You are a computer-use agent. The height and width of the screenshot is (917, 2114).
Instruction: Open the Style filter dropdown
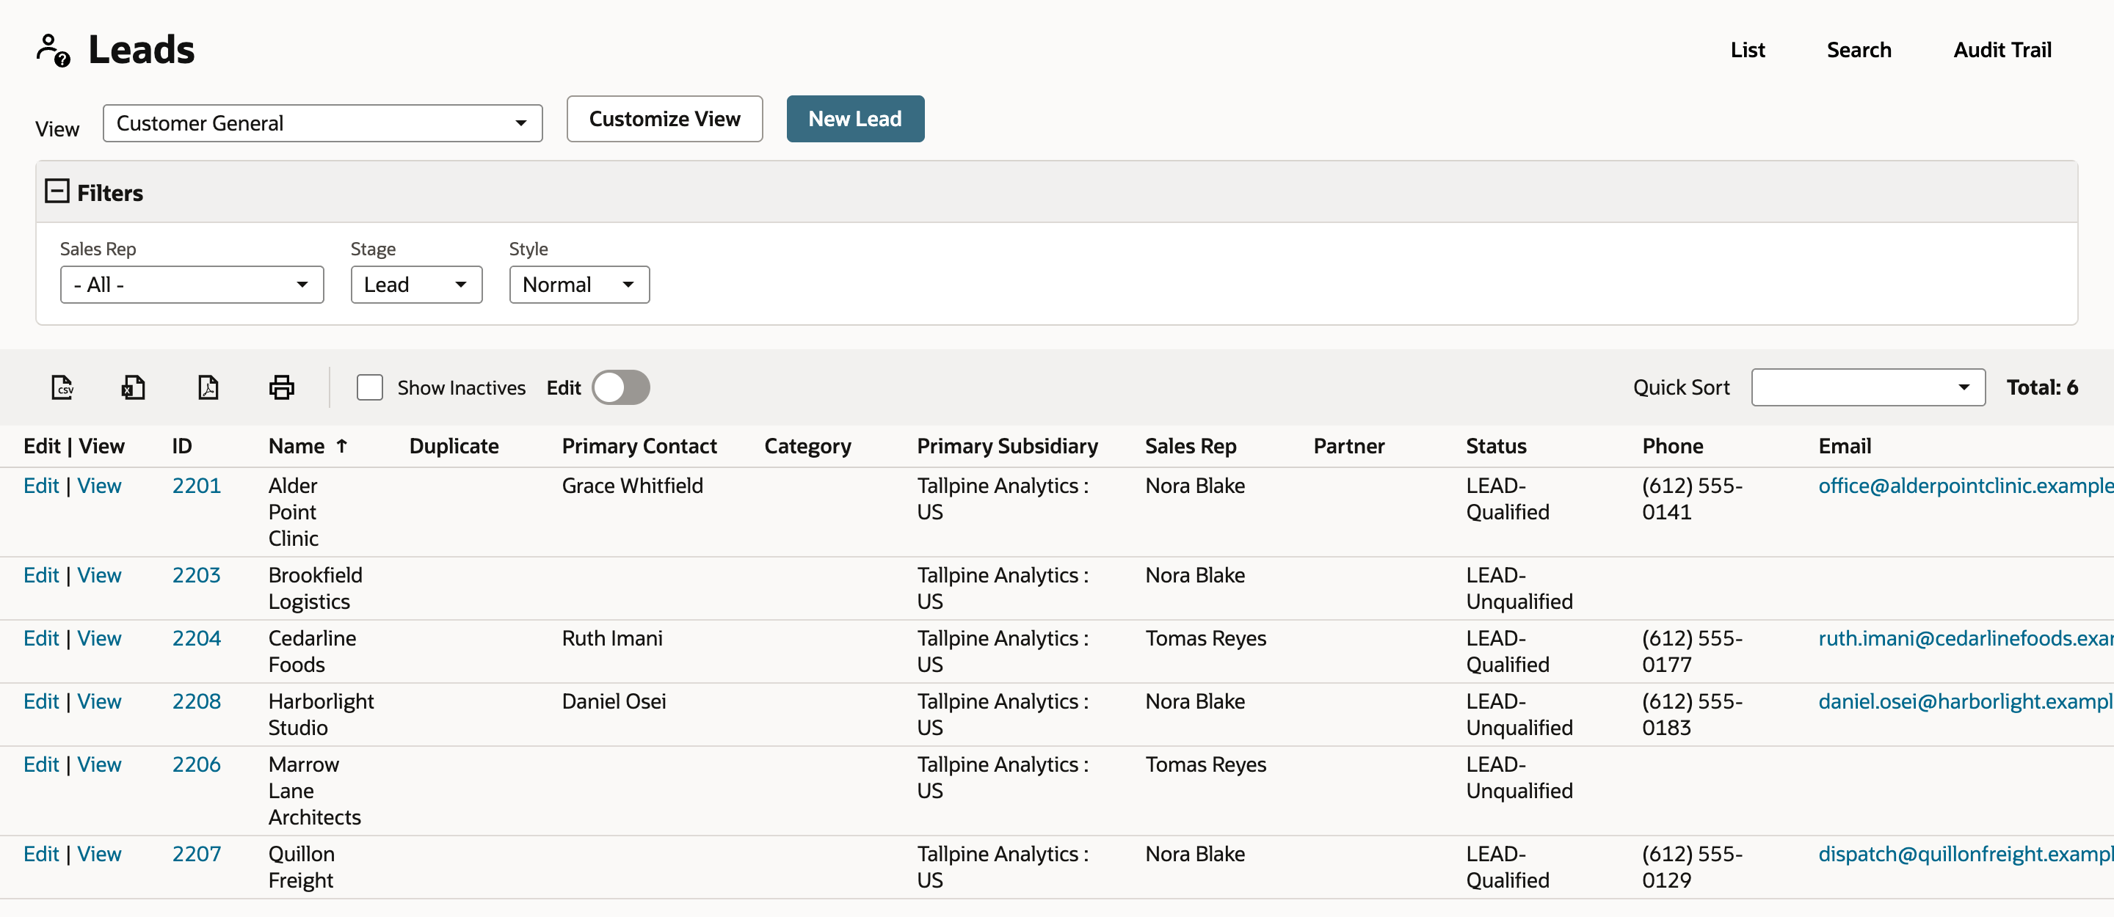click(579, 285)
